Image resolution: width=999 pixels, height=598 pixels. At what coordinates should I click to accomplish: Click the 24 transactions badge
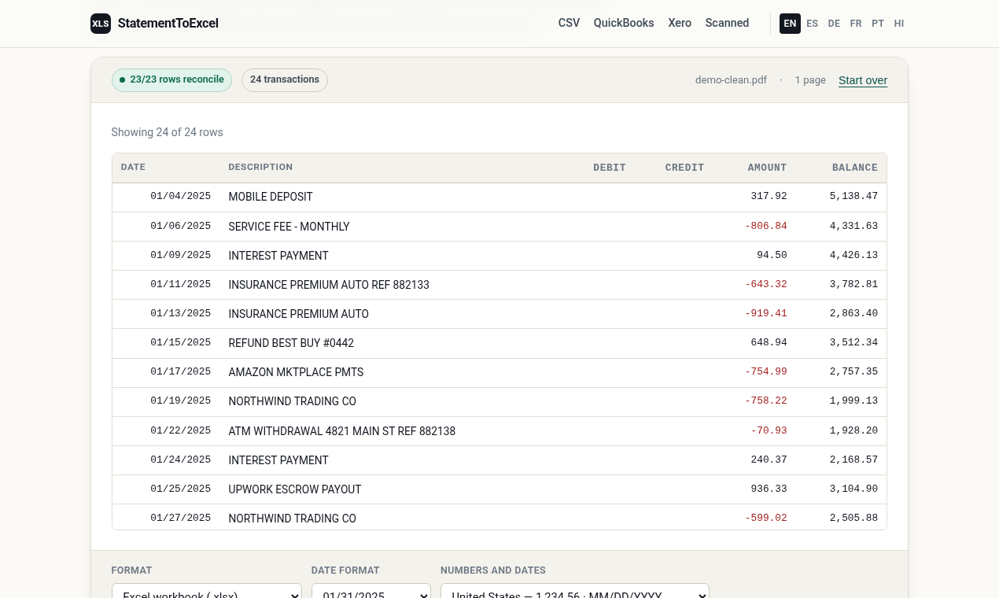point(285,79)
